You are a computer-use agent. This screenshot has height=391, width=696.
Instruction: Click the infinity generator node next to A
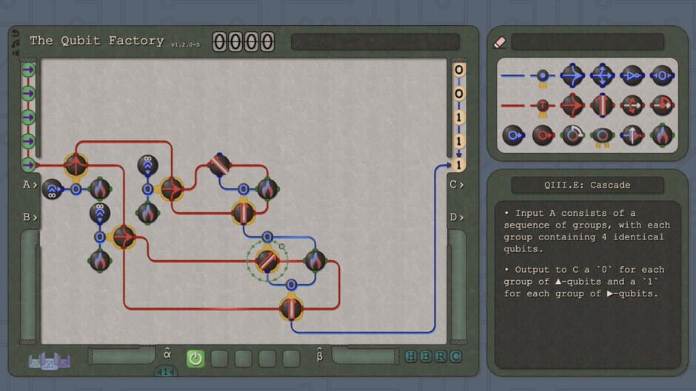[x=53, y=189]
